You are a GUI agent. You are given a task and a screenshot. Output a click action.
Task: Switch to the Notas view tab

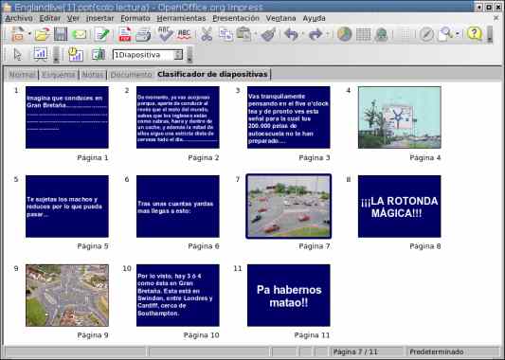[93, 75]
